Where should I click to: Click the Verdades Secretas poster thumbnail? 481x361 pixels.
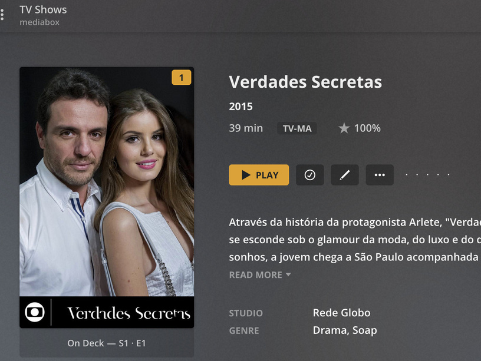pos(107,197)
